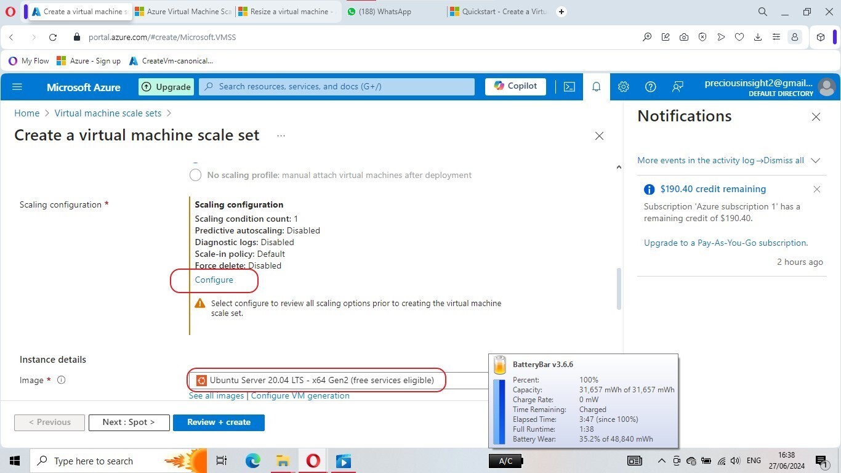Click the info icon beside Image label
This screenshot has width=841, height=473.
tap(61, 380)
